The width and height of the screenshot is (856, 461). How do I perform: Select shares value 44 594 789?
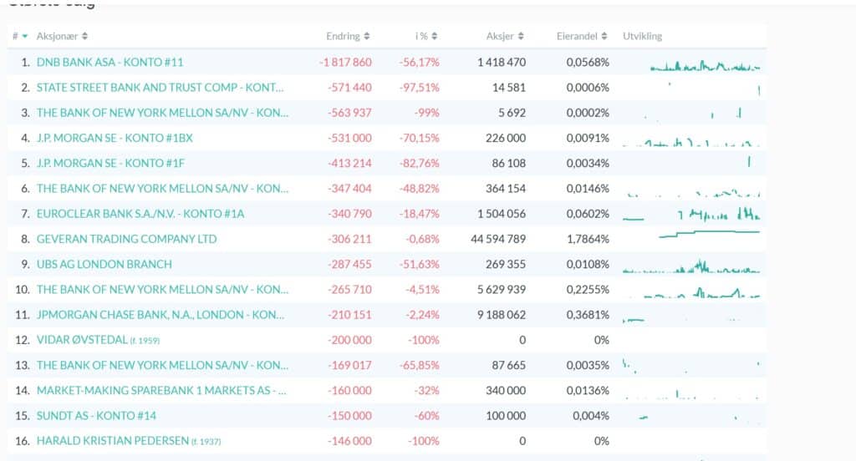[498, 239]
